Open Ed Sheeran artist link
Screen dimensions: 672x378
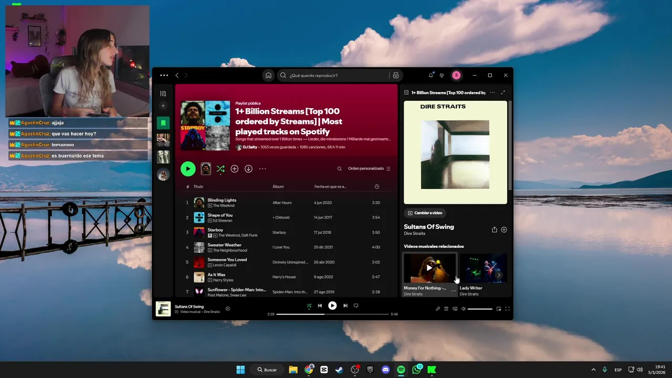(x=223, y=220)
